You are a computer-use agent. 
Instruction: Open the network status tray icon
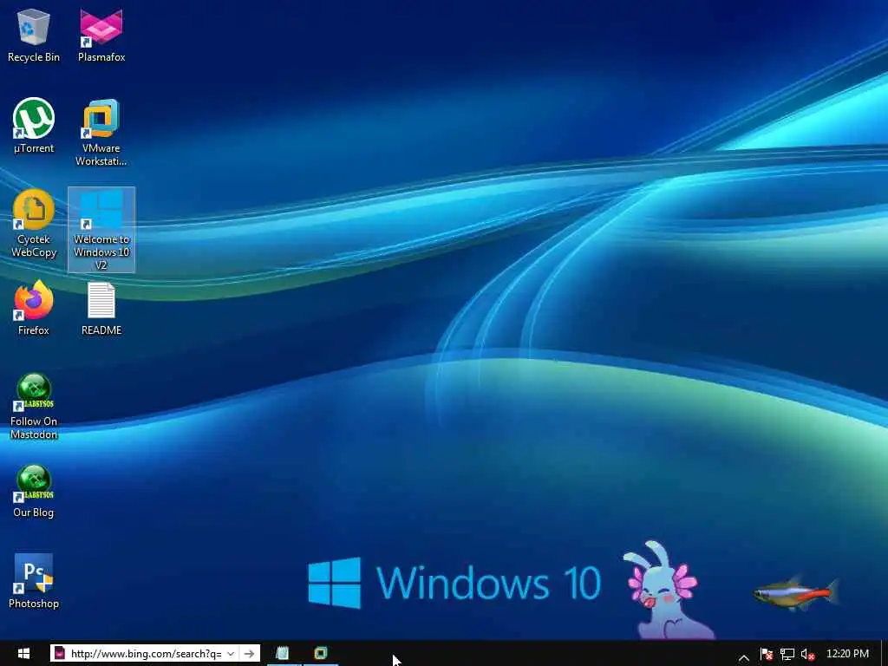pyautogui.click(x=787, y=654)
